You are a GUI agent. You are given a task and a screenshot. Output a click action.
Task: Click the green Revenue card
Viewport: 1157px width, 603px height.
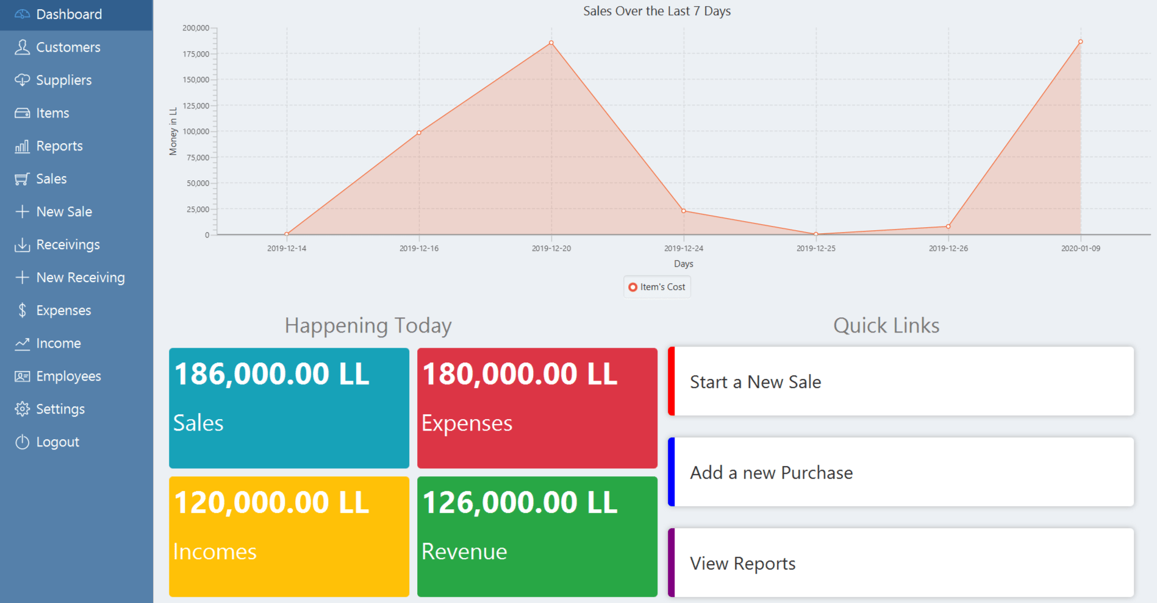coord(537,536)
